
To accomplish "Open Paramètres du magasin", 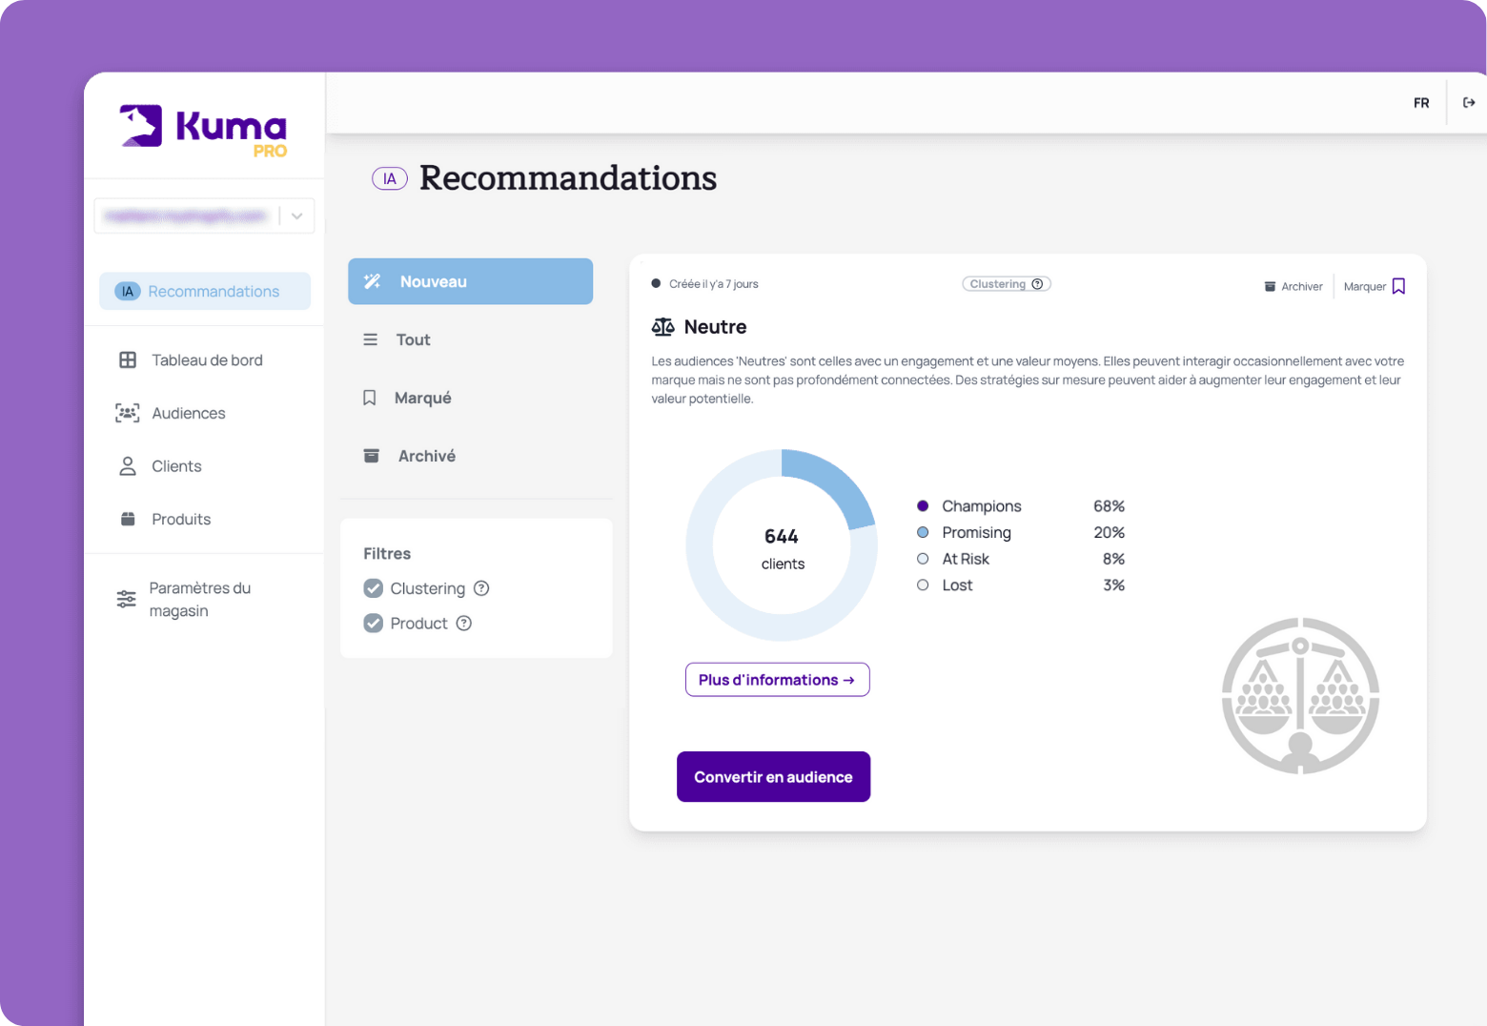I will 199,600.
